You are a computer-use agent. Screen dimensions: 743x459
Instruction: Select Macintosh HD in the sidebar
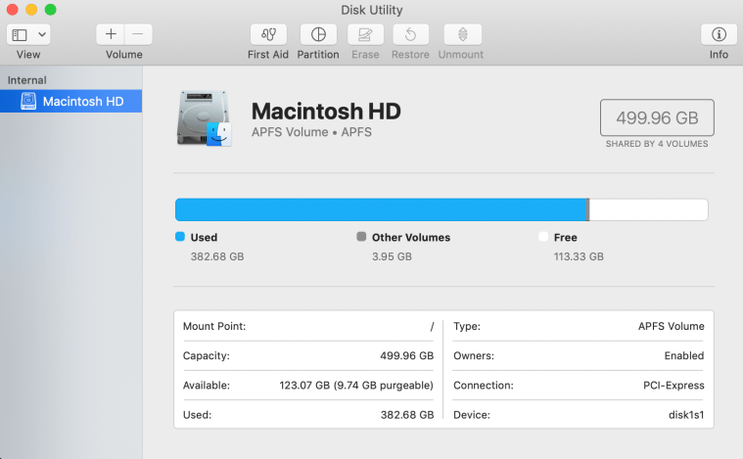(x=82, y=101)
